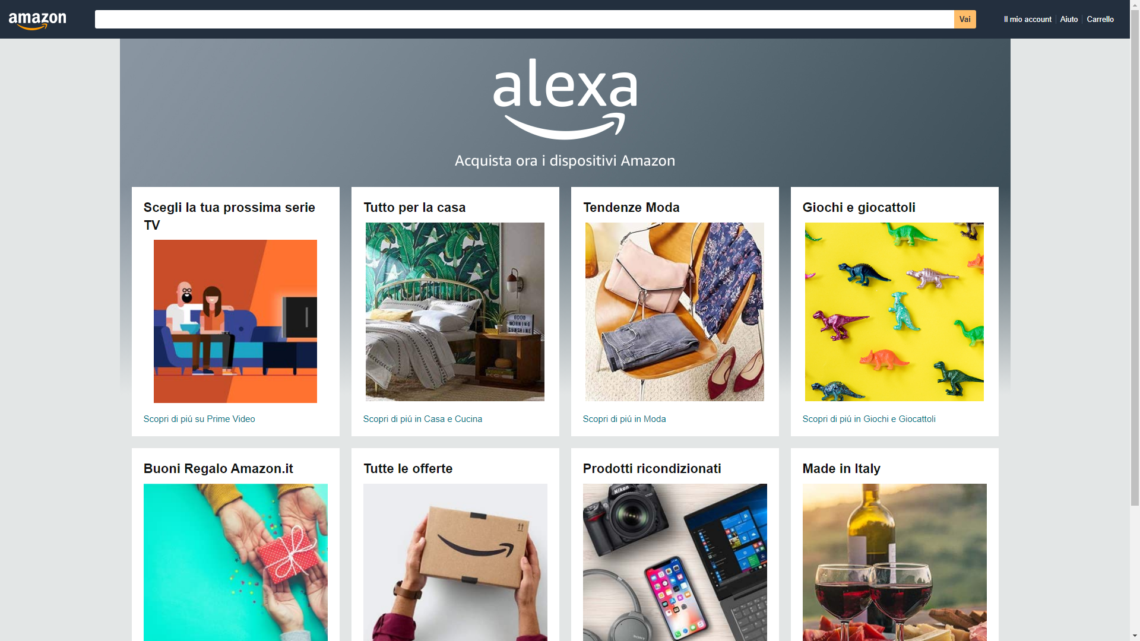Viewport: 1140px width, 641px height.
Task: Open the Carrello cart link
Action: [x=1100, y=20]
